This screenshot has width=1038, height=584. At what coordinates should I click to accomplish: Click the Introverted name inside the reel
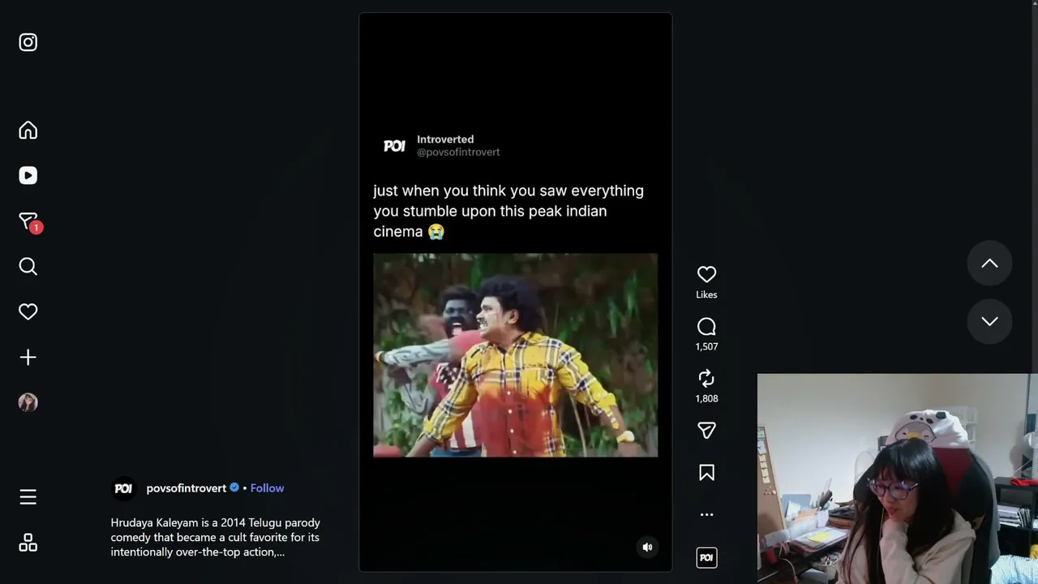coord(445,140)
